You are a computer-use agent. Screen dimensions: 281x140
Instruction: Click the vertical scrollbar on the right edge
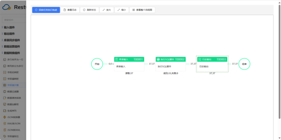(x=279, y=62)
